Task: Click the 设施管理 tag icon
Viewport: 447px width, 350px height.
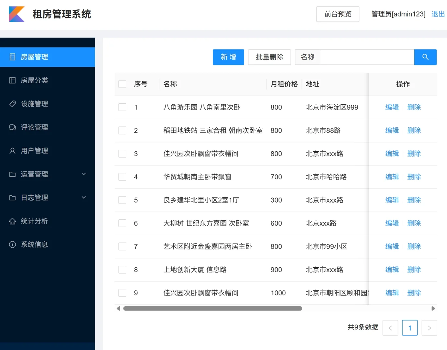Action: point(12,104)
